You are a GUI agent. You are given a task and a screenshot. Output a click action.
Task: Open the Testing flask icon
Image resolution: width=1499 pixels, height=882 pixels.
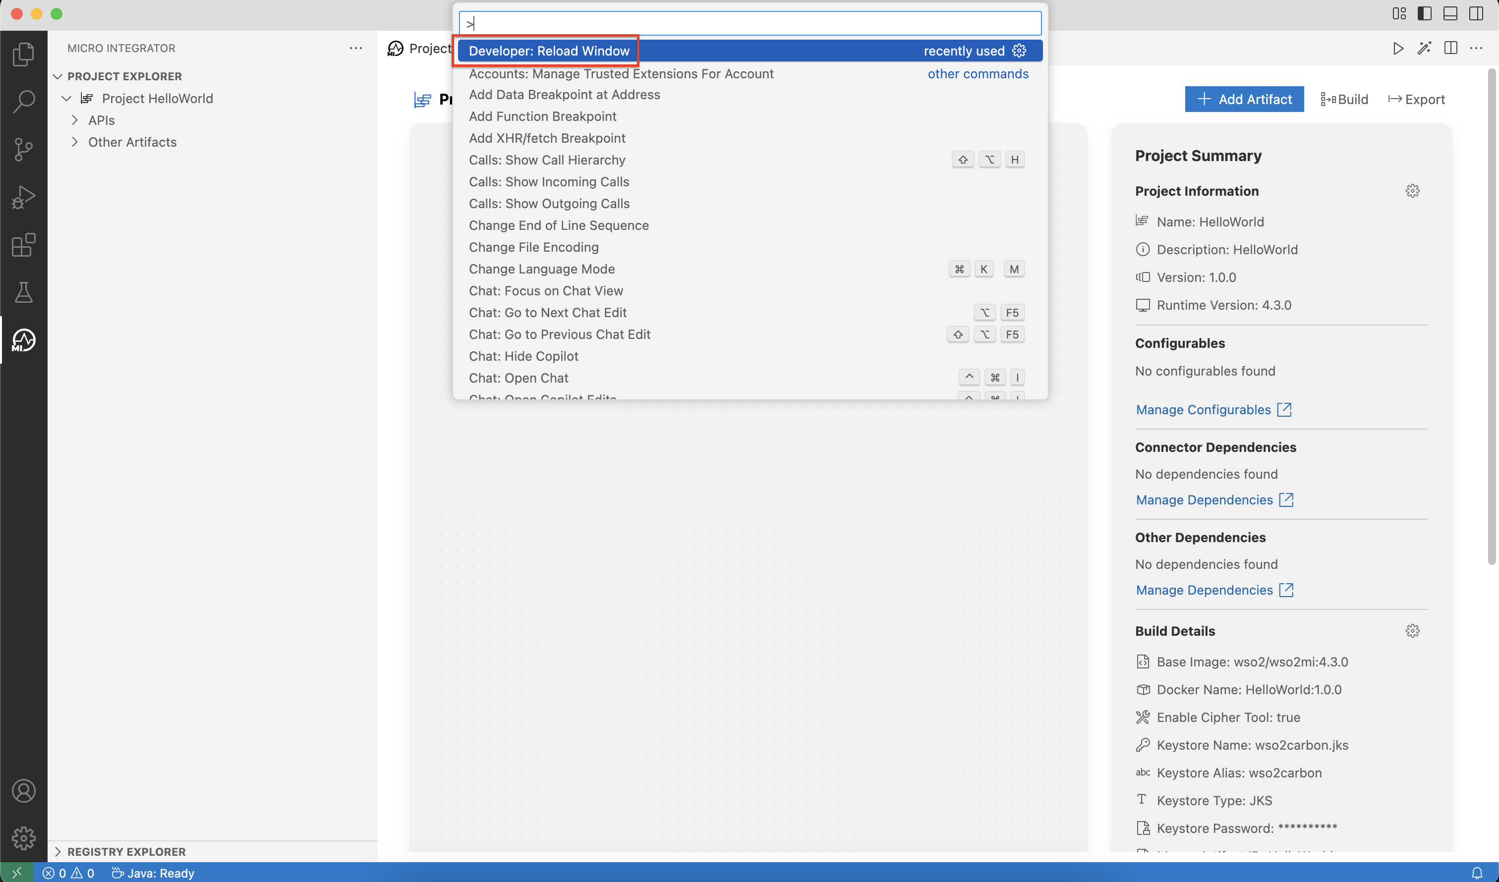(24, 293)
